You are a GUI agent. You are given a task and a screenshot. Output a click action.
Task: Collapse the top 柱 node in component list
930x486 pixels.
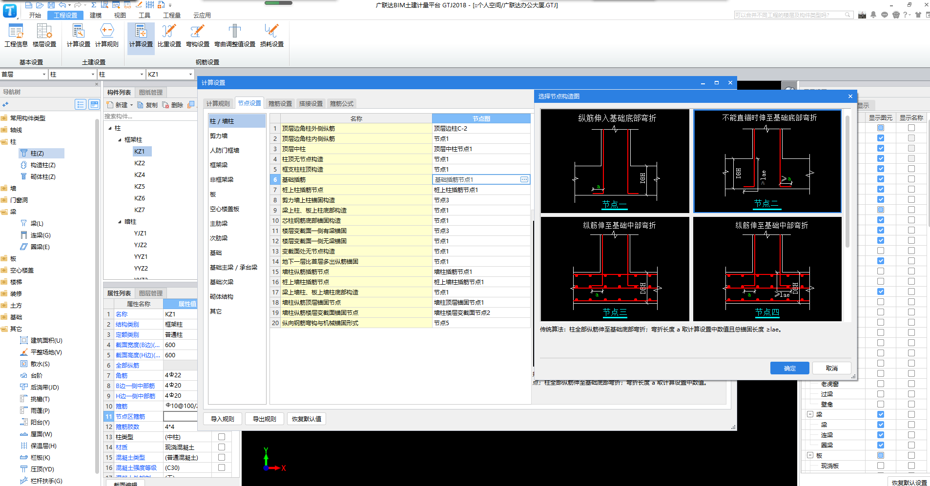tap(110, 128)
